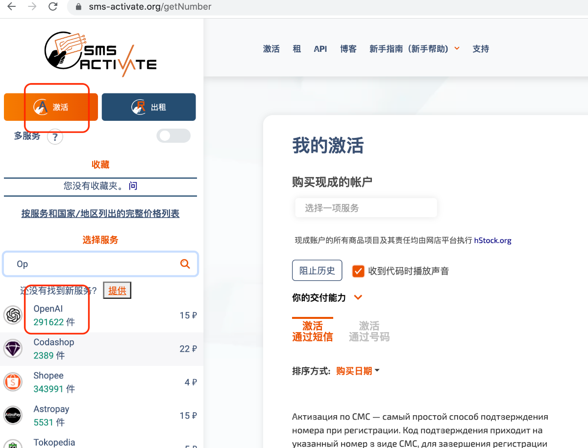This screenshot has width=588, height=448.
Task: Open the 激活 top navigation item
Action: 271,49
